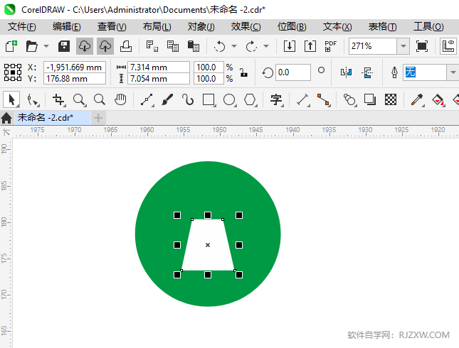The height and width of the screenshot is (348, 459).
Task: Open the 对象(J) menu
Action: (x=201, y=27)
